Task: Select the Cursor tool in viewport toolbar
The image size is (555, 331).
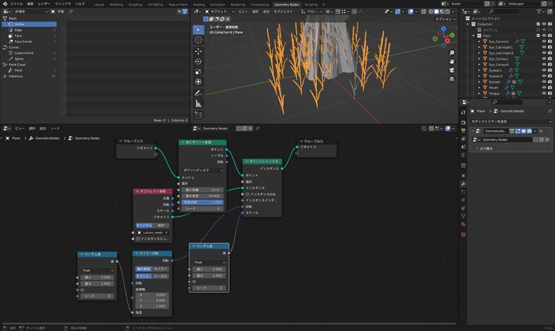Action: click(198, 40)
